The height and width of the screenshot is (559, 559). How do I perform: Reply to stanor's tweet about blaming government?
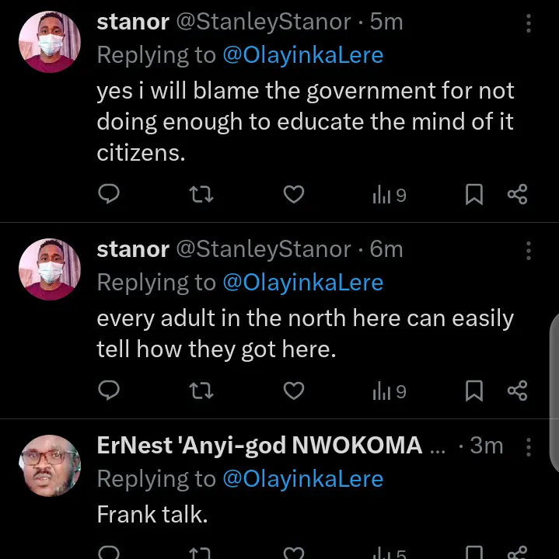click(110, 194)
